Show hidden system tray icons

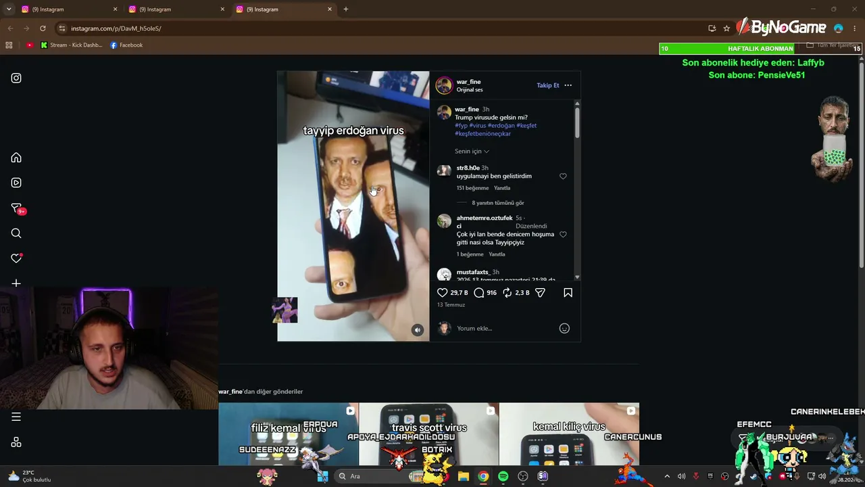(667, 476)
